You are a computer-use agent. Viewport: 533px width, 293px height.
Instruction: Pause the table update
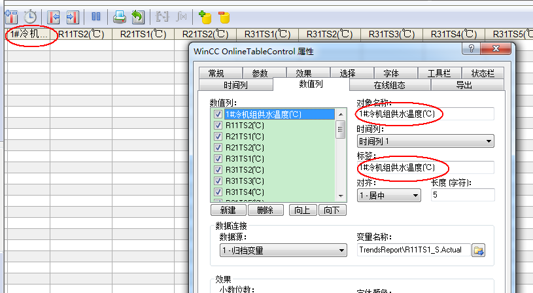(x=95, y=16)
